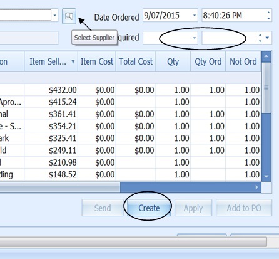
Task: Open the Date Required date dropdown
Action: (x=195, y=38)
